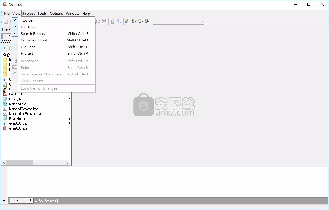Close the bottom panel with the X
329x210 pixels.
coord(4,200)
